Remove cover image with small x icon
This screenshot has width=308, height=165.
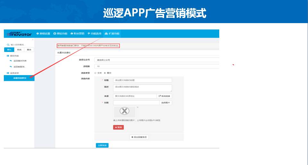137,107
